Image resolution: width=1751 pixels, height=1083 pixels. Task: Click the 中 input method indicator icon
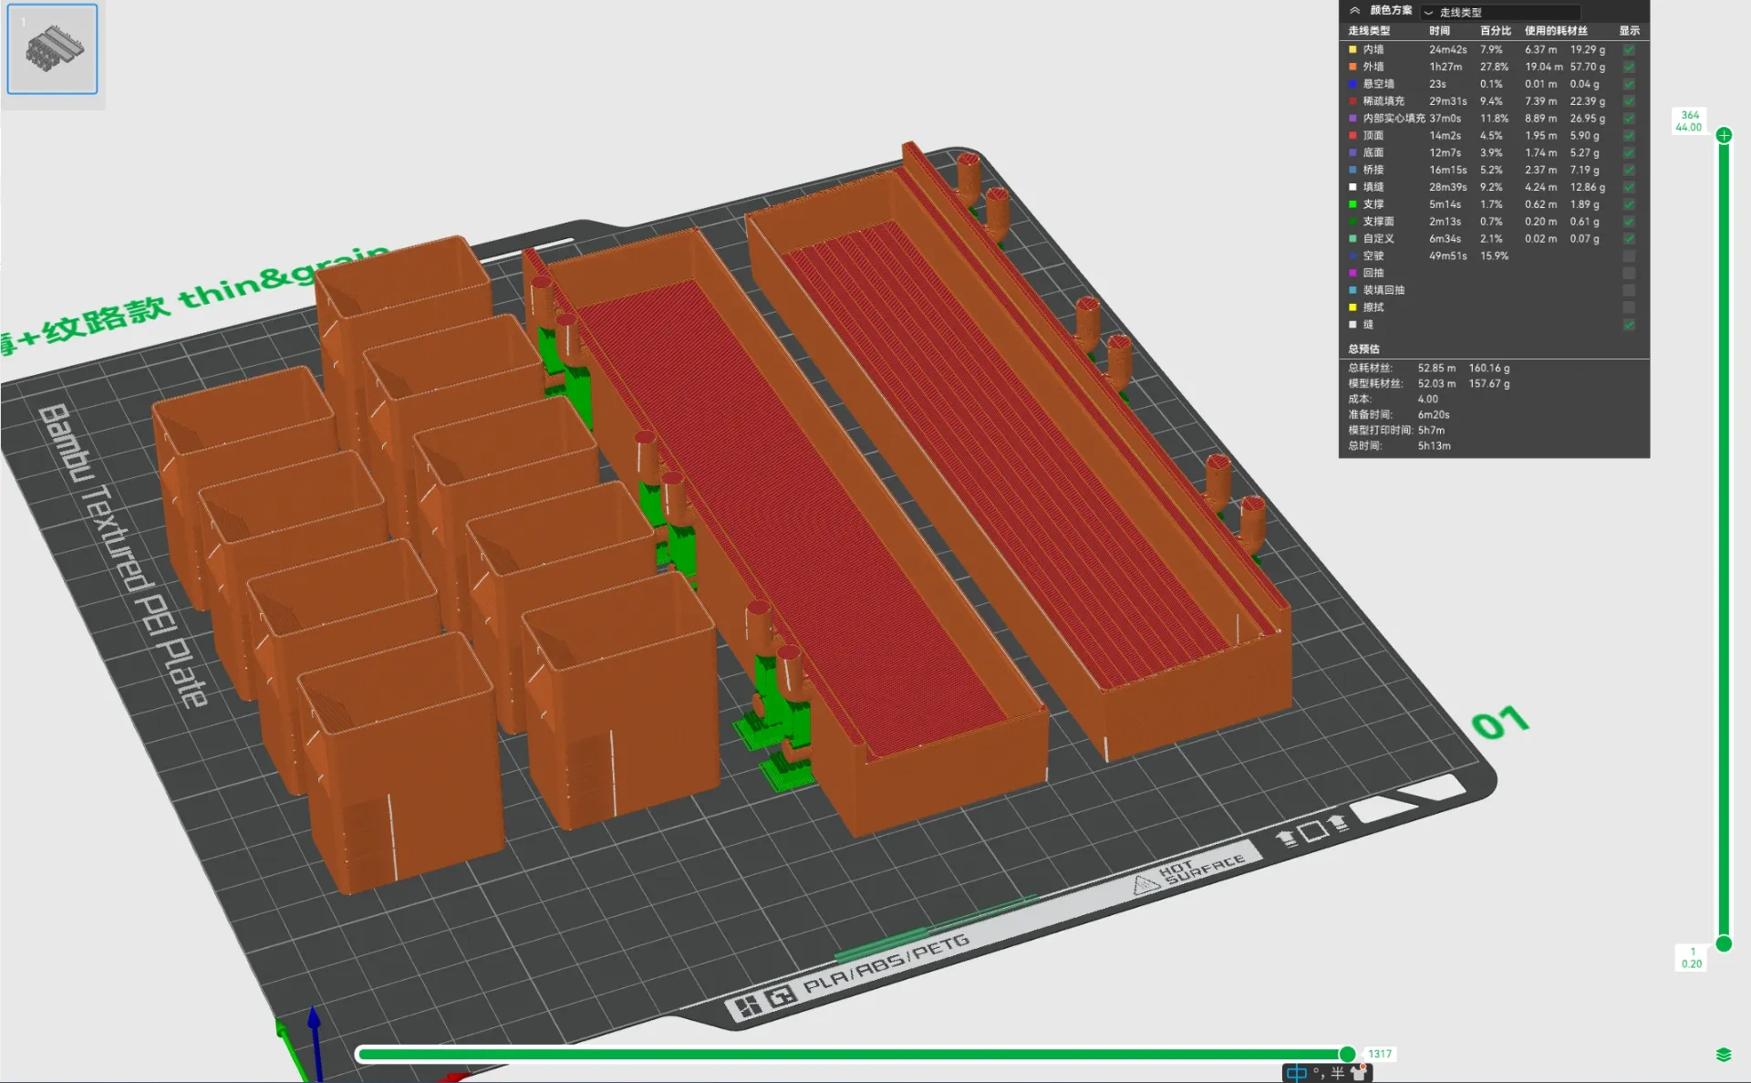coord(1296,1074)
